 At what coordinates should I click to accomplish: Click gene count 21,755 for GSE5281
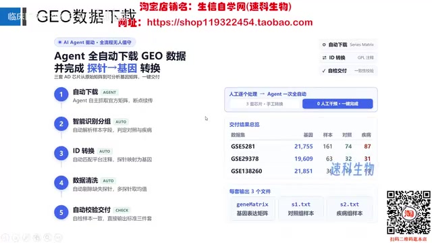[303, 146]
